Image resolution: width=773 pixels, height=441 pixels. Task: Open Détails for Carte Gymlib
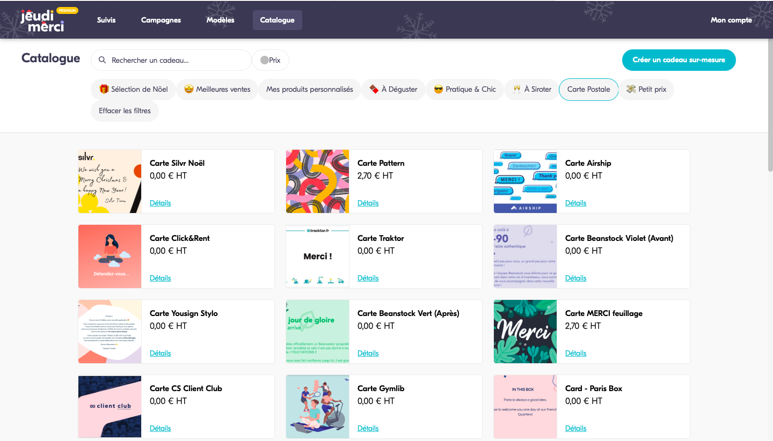[x=368, y=428]
